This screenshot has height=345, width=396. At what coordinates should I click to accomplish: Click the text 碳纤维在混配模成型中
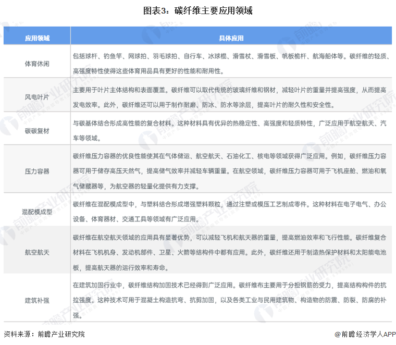click(104, 204)
